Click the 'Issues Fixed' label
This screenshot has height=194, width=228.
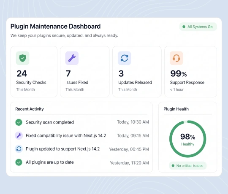(77, 83)
